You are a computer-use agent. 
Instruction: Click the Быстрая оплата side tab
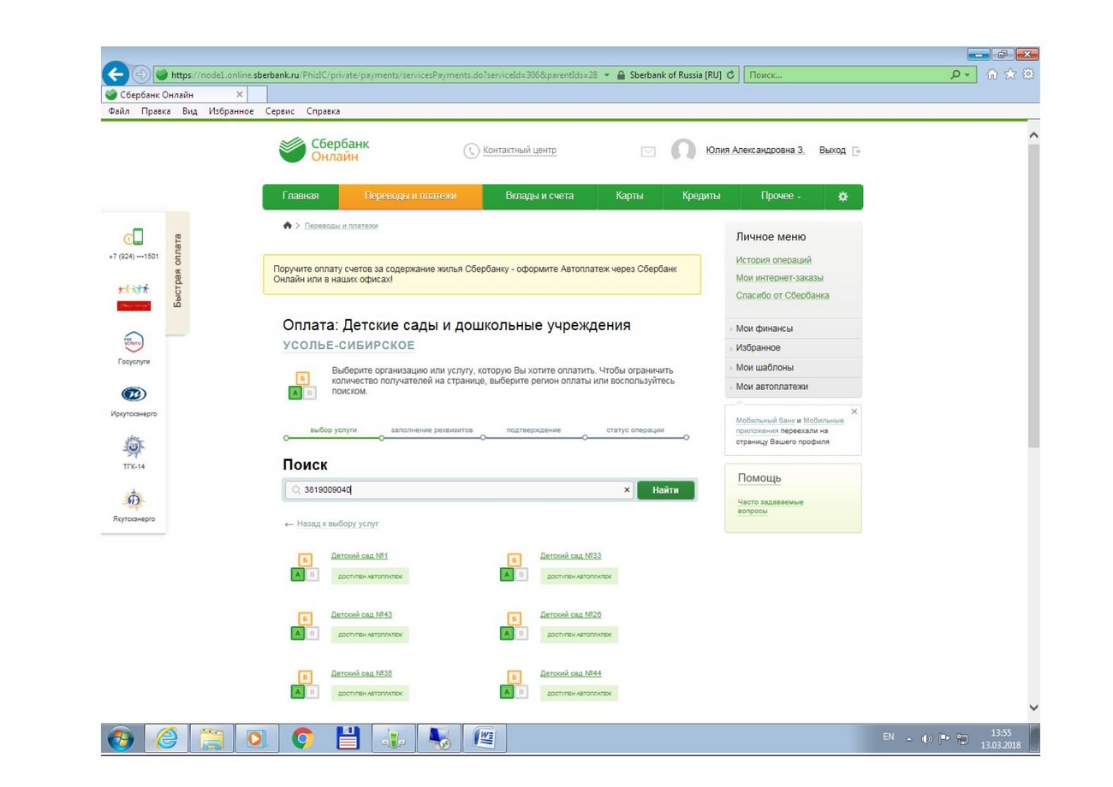pos(177,271)
